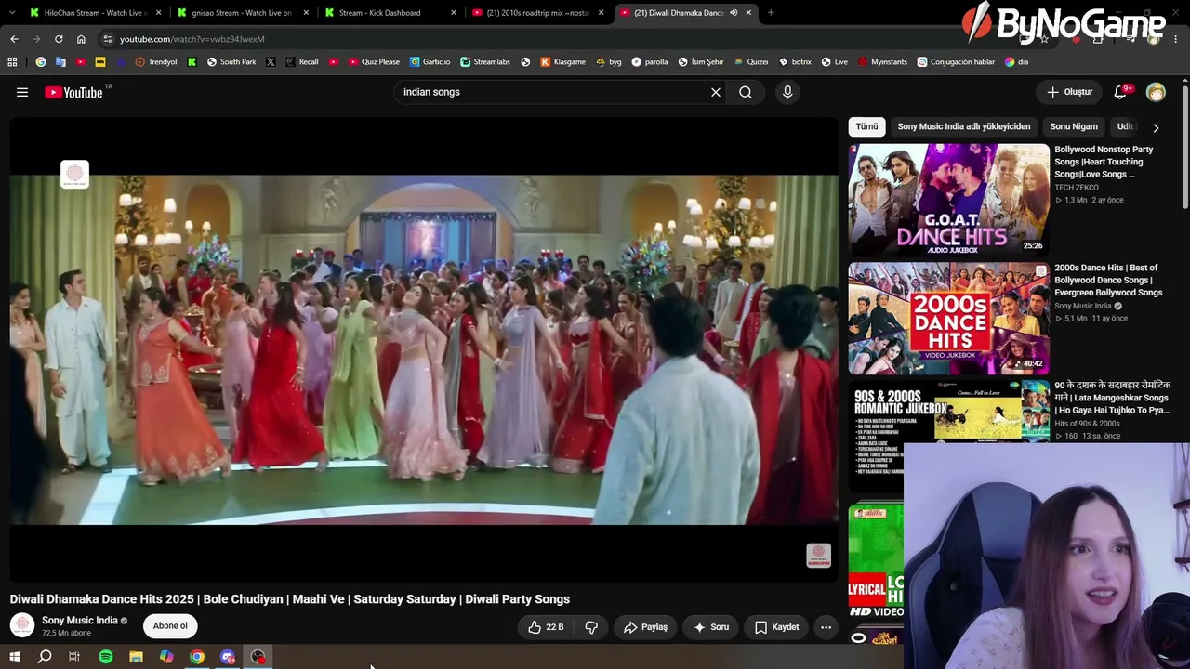Reload the current YouTube page
The height and width of the screenshot is (669, 1190).
pyautogui.click(x=59, y=39)
